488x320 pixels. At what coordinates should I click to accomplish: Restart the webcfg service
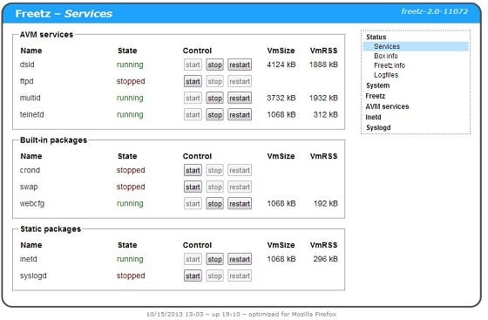240,203
